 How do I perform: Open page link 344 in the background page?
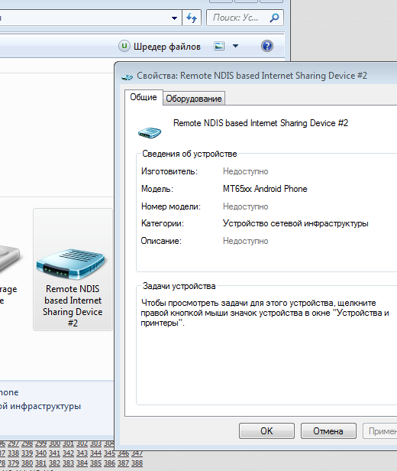pos(95,453)
